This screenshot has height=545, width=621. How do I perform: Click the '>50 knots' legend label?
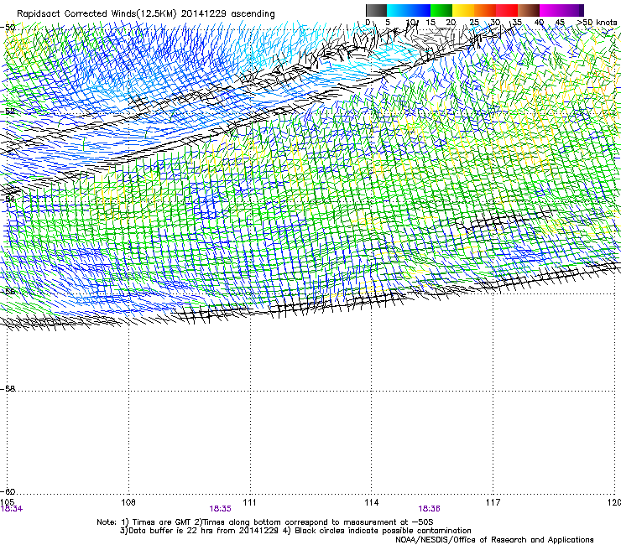[x=597, y=22]
